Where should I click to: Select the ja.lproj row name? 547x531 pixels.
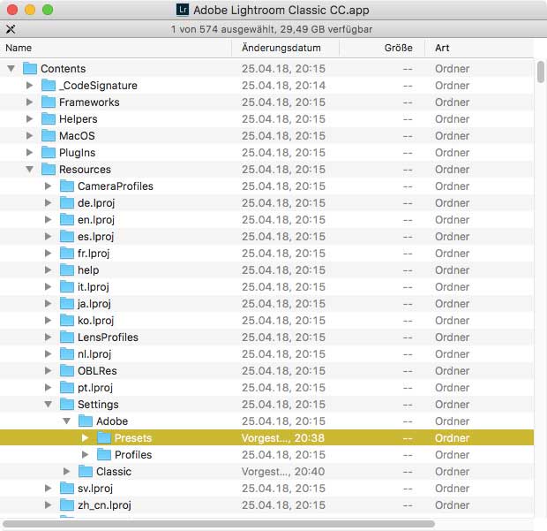click(94, 304)
